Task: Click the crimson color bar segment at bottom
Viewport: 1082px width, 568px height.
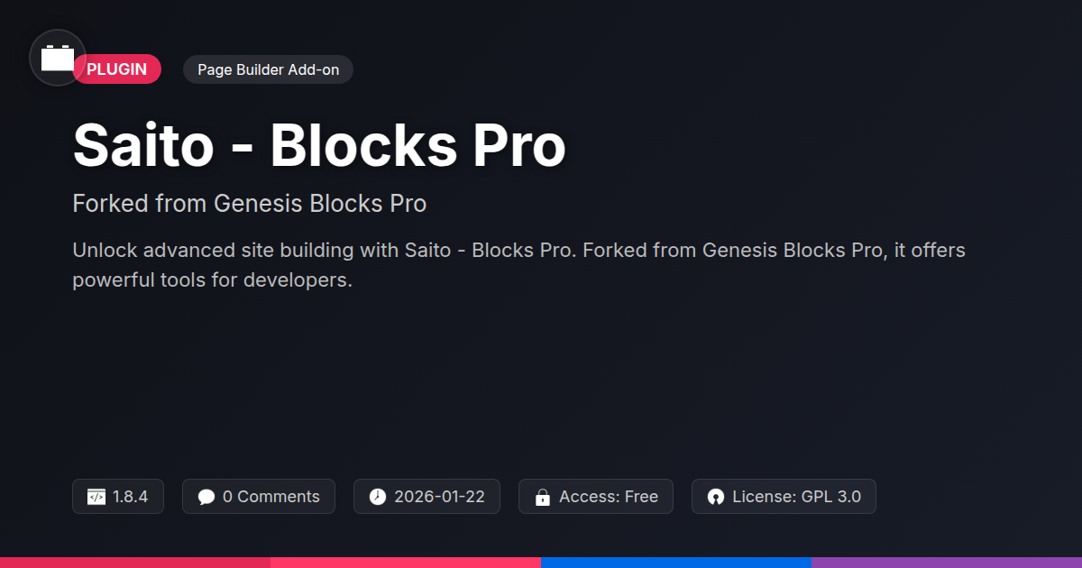Action: click(135, 562)
